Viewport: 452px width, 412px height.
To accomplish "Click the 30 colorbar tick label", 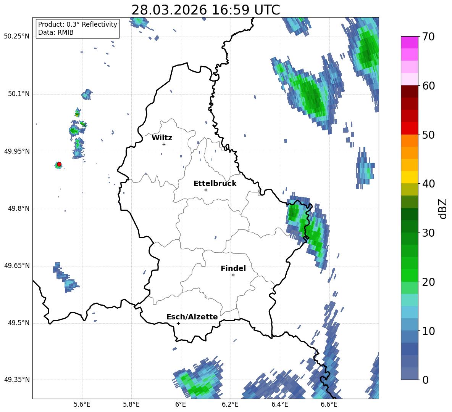I will pos(428,233).
